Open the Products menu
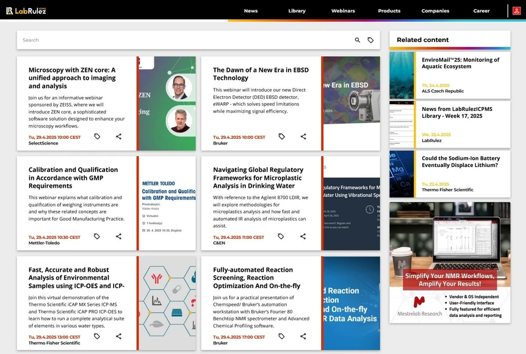Viewport: 526px width, 354px height. tap(389, 11)
